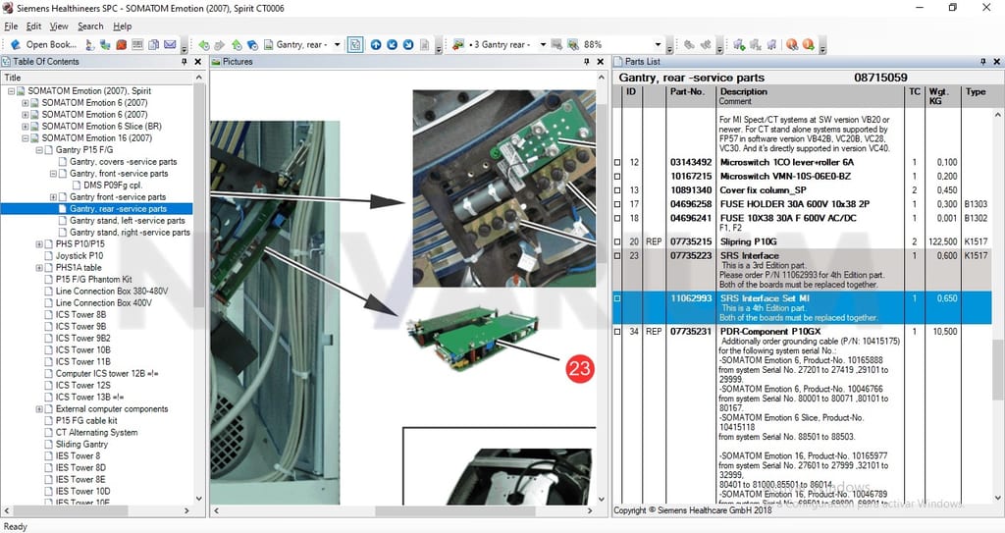The width and height of the screenshot is (1005, 533).
Task: Pin the Parts List panel
Action: point(983,62)
